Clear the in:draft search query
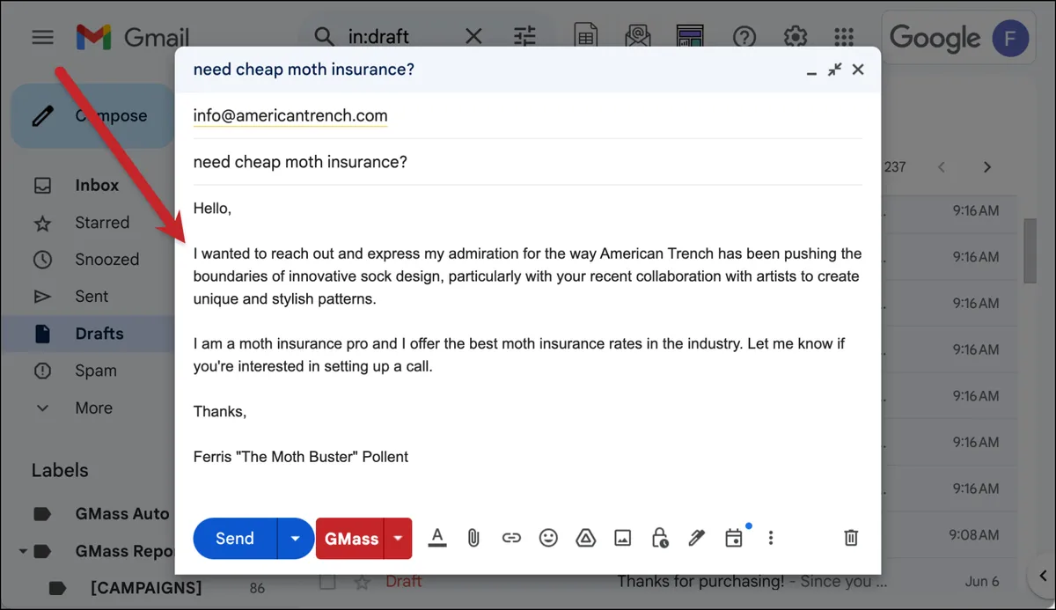The width and height of the screenshot is (1056, 610). [x=473, y=37]
